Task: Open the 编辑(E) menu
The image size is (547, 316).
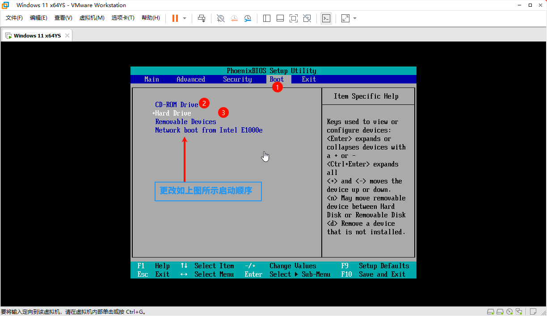Action: (38, 18)
